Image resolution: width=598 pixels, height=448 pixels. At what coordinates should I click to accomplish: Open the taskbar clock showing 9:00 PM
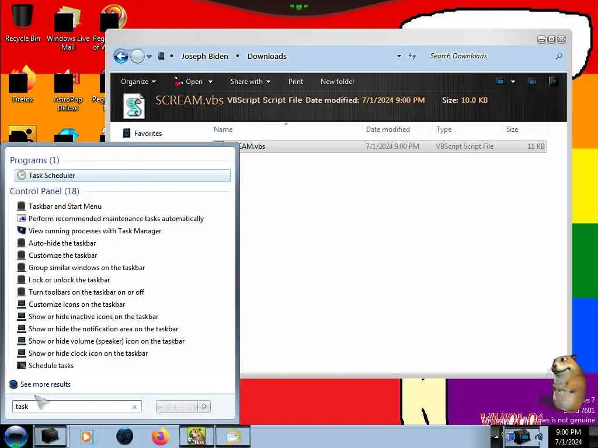568,437
